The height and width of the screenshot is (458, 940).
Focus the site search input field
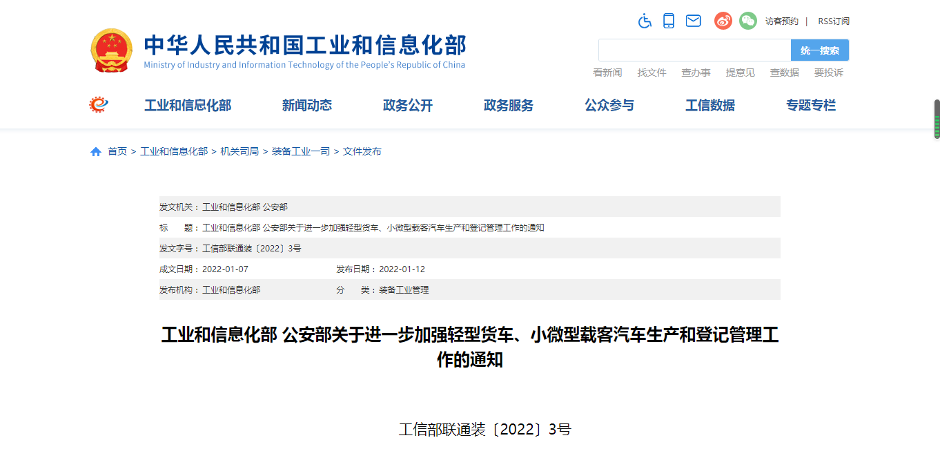click(694, 50)
